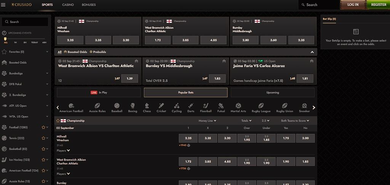Set upcoming events slider to 48H
This screenshot has width=390, height=185.
(x=44, y=43)
